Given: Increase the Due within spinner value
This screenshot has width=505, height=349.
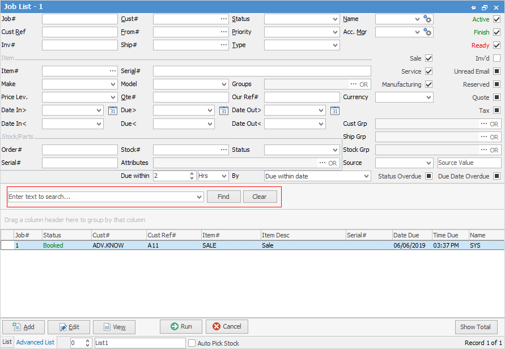Looking at the screenshot, I should tap(191, 174).
